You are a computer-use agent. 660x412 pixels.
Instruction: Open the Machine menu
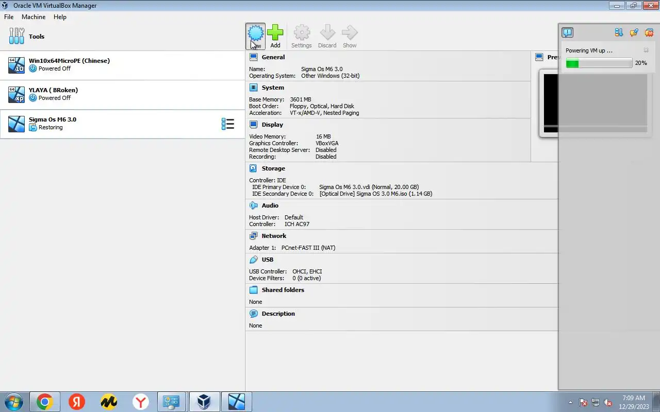[34, 16]
